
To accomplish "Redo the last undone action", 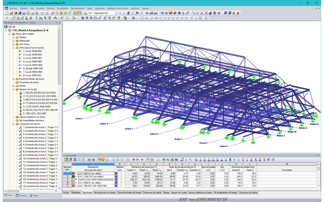I will [47, 13].
